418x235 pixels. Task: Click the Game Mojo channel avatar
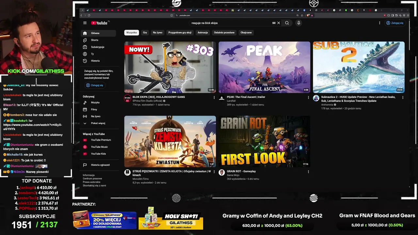222,173
